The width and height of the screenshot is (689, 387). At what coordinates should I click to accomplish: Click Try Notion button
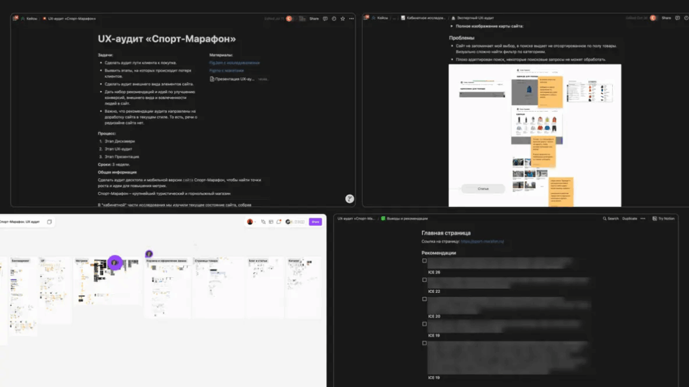tap(663, 218)
